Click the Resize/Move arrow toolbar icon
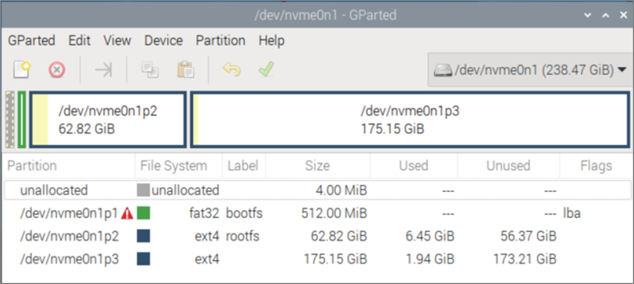Image resolution: width=634 pixels, height=284 pixels. pyautogui.click(x=104, y=71)
